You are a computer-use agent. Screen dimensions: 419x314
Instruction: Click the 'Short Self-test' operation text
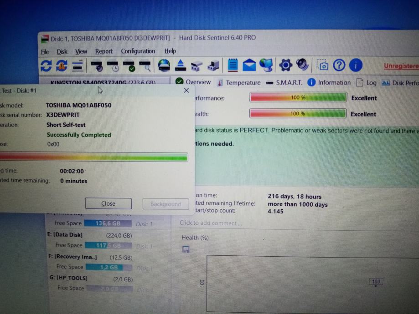(x=66, y=125)
